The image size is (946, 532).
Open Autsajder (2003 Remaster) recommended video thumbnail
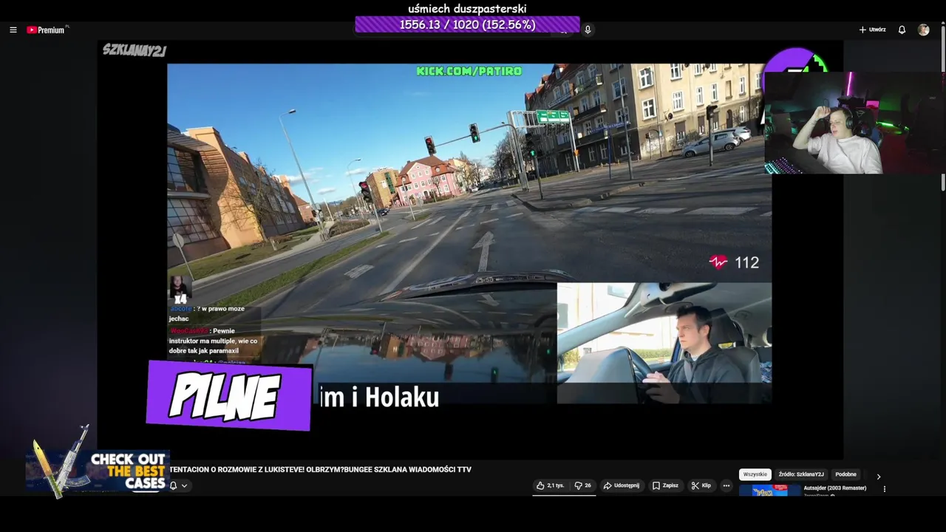769,490
